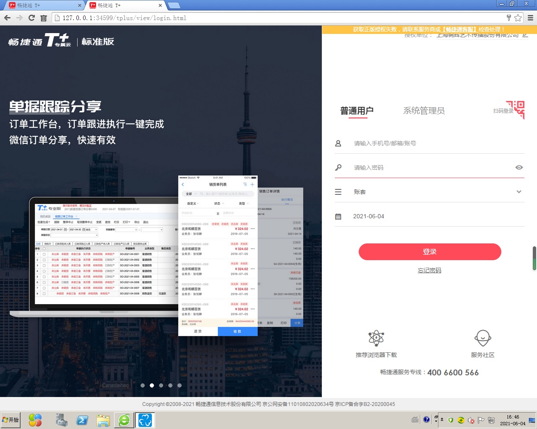537x429 pixels.
Task: Click the saved-password key icon in address bar
Action: point(508,18)
